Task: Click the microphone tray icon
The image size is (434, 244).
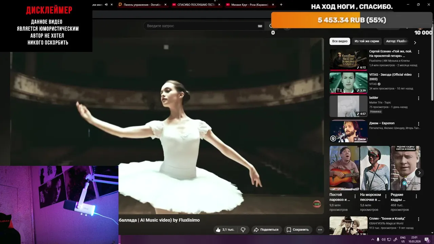Action: (378, 240)
